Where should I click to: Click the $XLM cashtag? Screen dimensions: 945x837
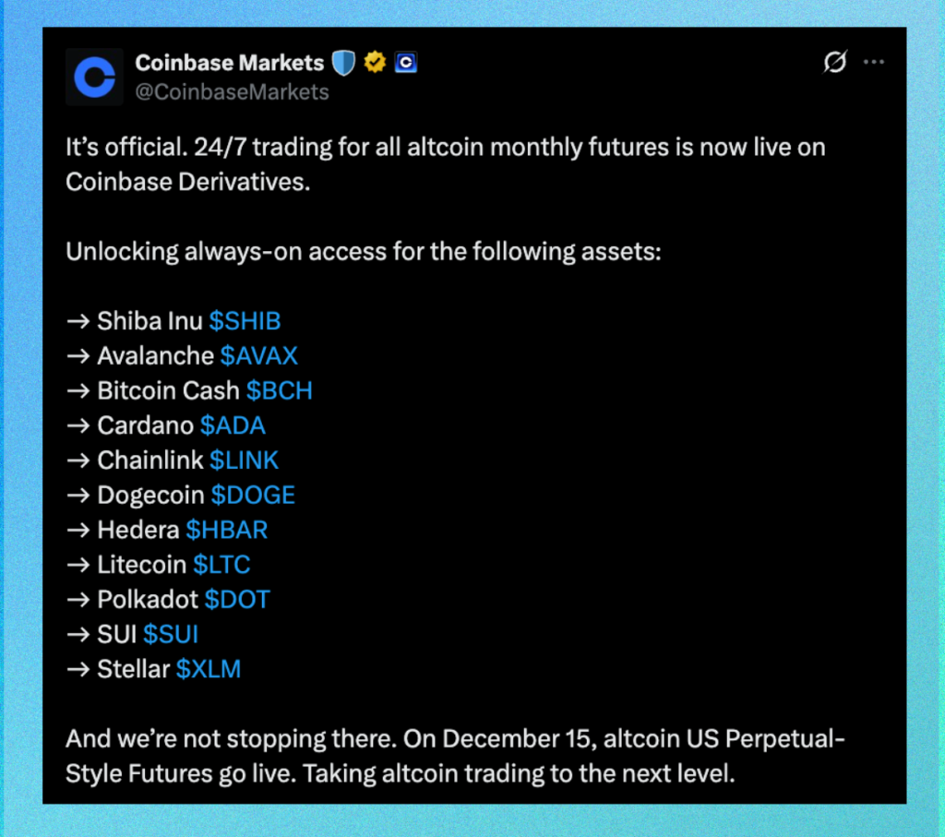[209, 669]
